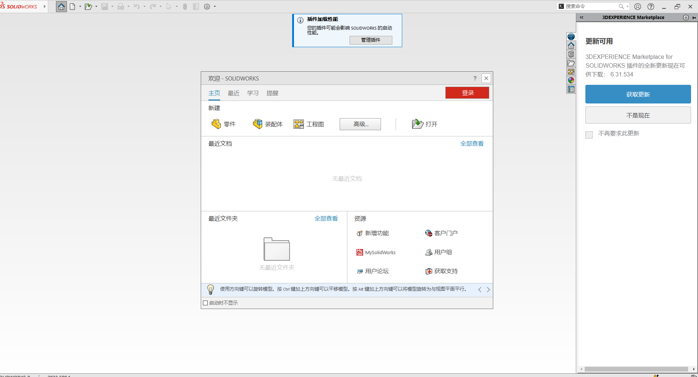Check 不再要求此更新 option
Image resolution: width=698 pixels, height=377 pixels.
click(x=589, y=135)
